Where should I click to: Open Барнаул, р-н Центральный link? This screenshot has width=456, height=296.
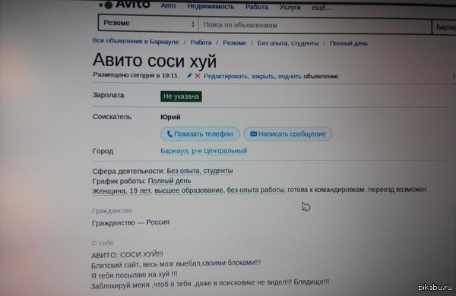click(204, 151)
